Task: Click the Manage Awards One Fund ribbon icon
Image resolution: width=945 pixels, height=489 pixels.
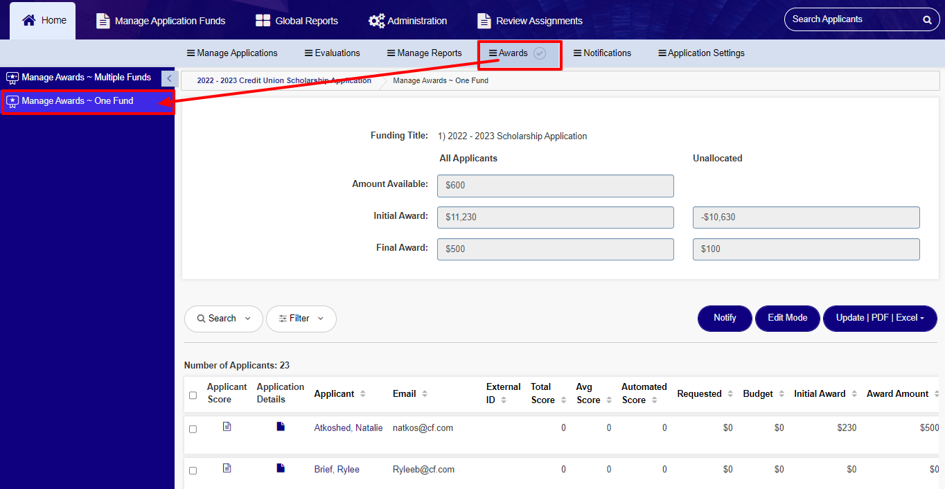Action: [x=12, y=101]
